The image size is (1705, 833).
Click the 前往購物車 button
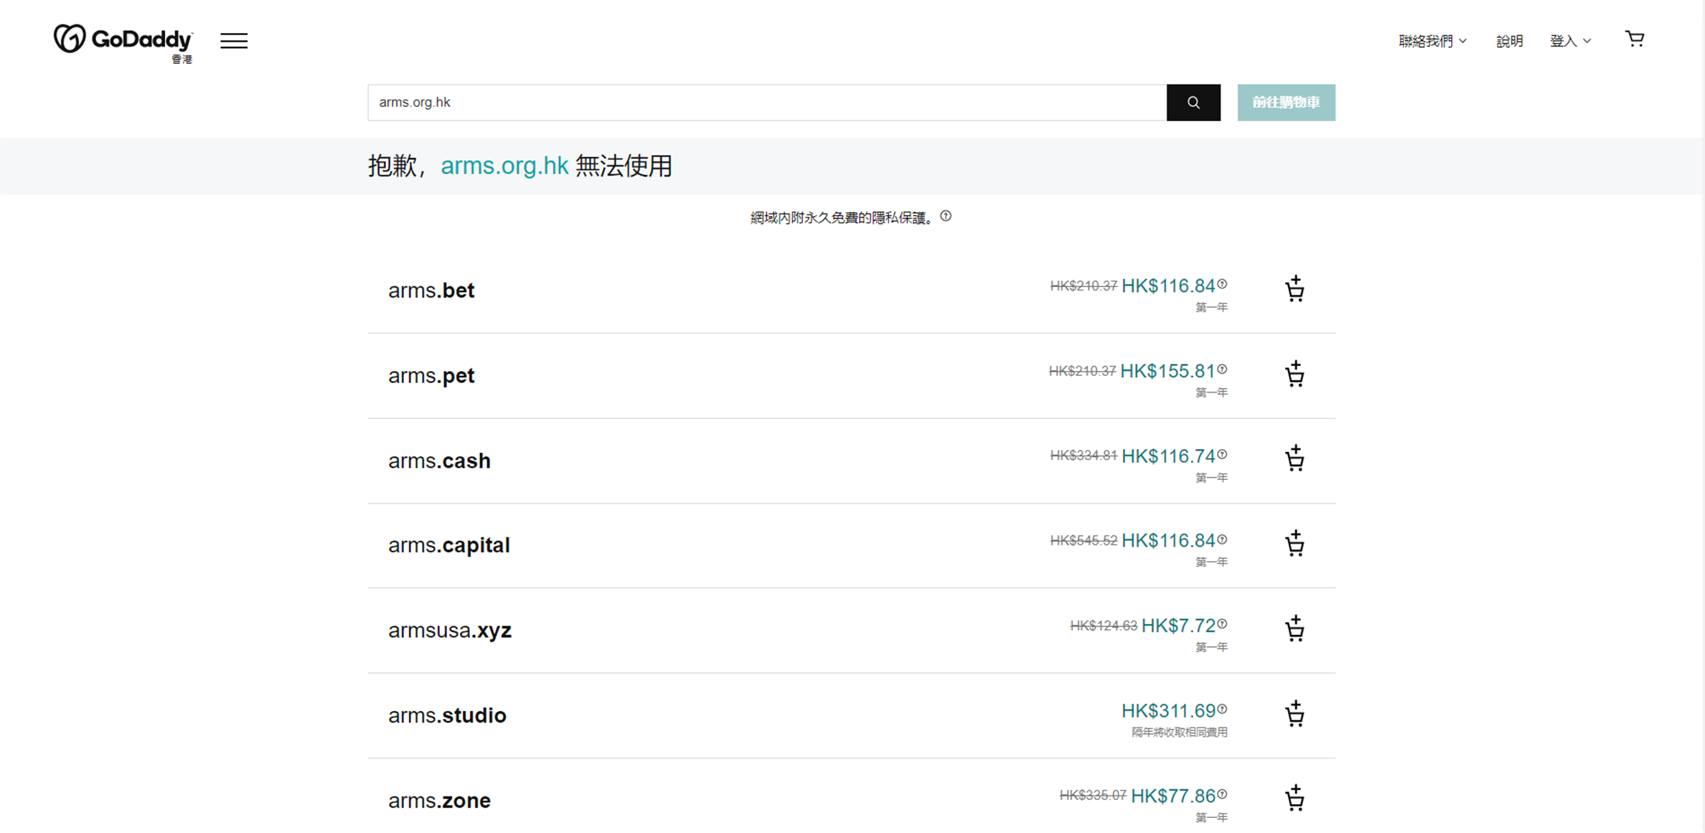coord(1286,103)
